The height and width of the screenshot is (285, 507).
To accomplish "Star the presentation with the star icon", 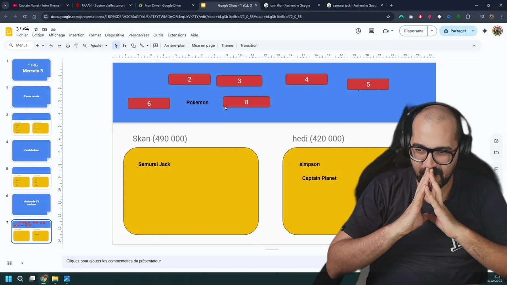I will [x=36, y=29].
